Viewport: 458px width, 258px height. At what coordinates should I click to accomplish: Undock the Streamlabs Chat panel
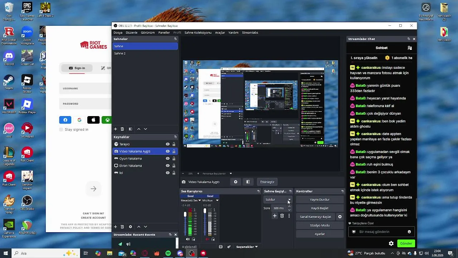pyautogui.click(x=409, y=39)
